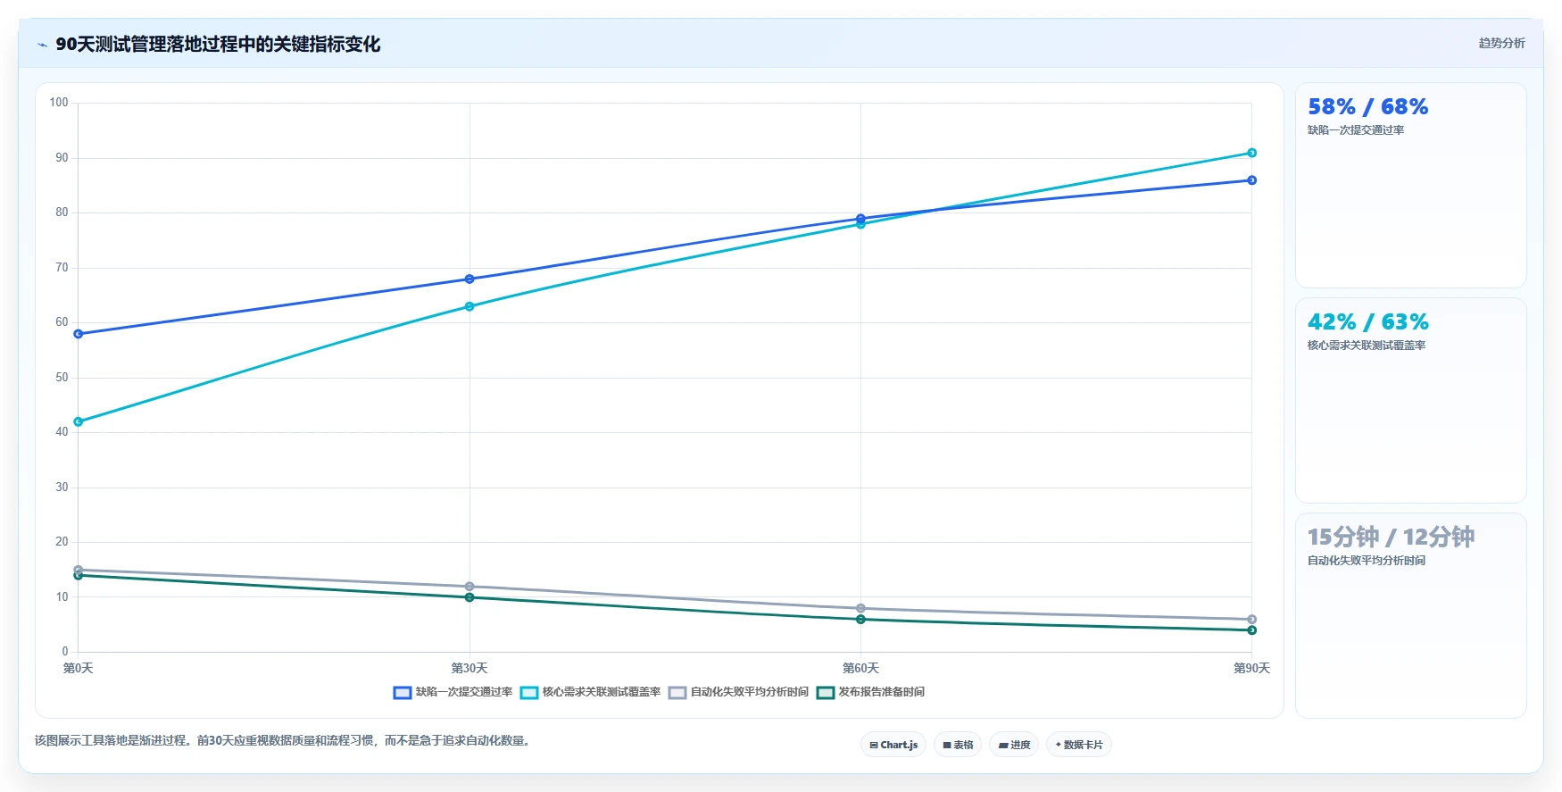Screen dimensions: 1562x792
Task: Click the 缺陷一次提交通过率 card label
Action: (x=1356, y=130)
